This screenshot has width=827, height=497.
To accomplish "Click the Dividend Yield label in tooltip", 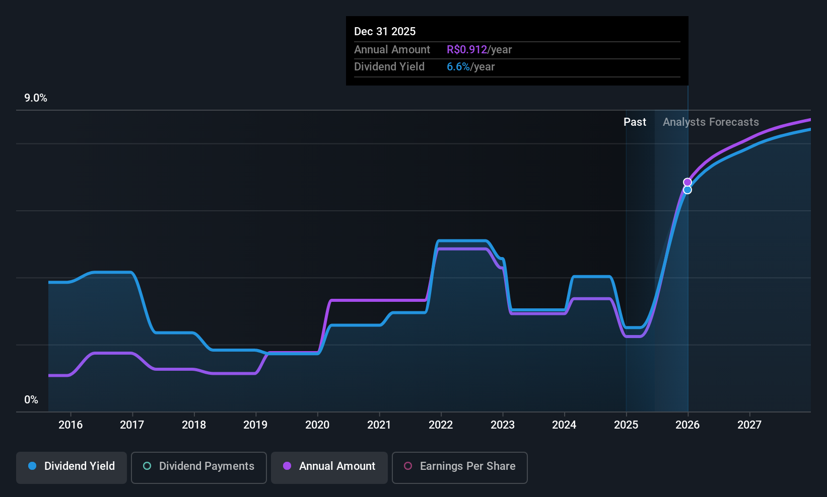I will click(389, 67).
